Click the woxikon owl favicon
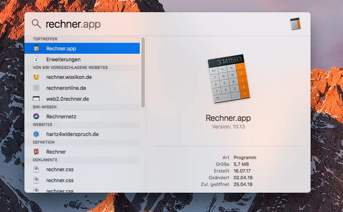Screen dimensions: 343x212 click(36, 77)
